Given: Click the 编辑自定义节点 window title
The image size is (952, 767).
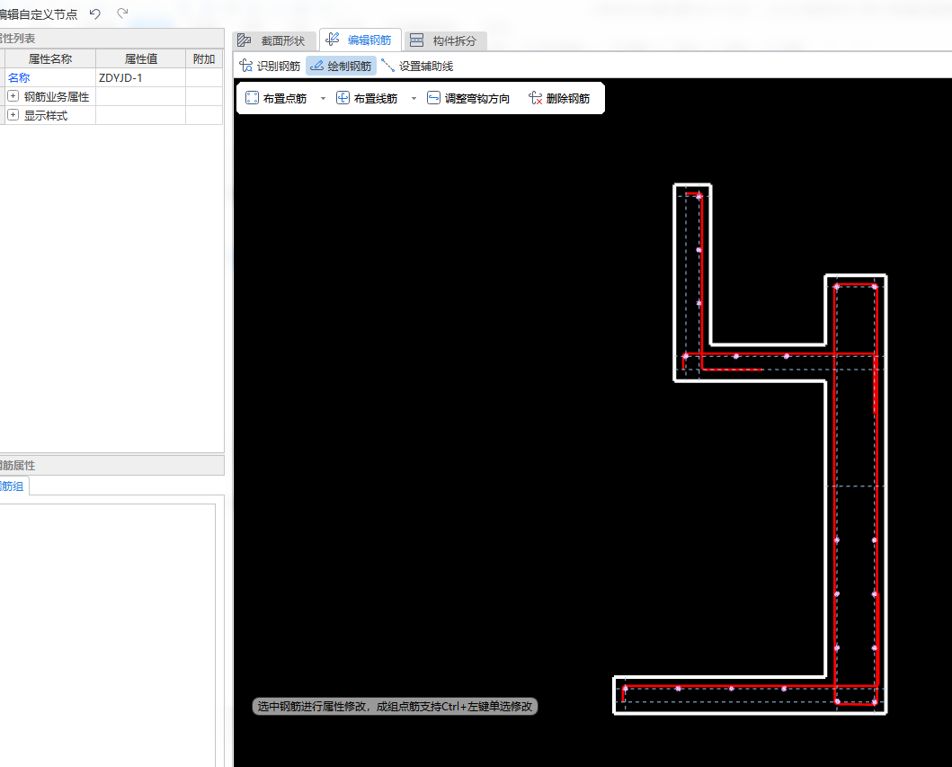Looking at the screenshot, I should click(39, 14).
